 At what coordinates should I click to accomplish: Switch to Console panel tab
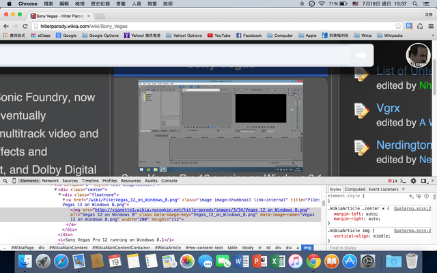click(169, 181)
